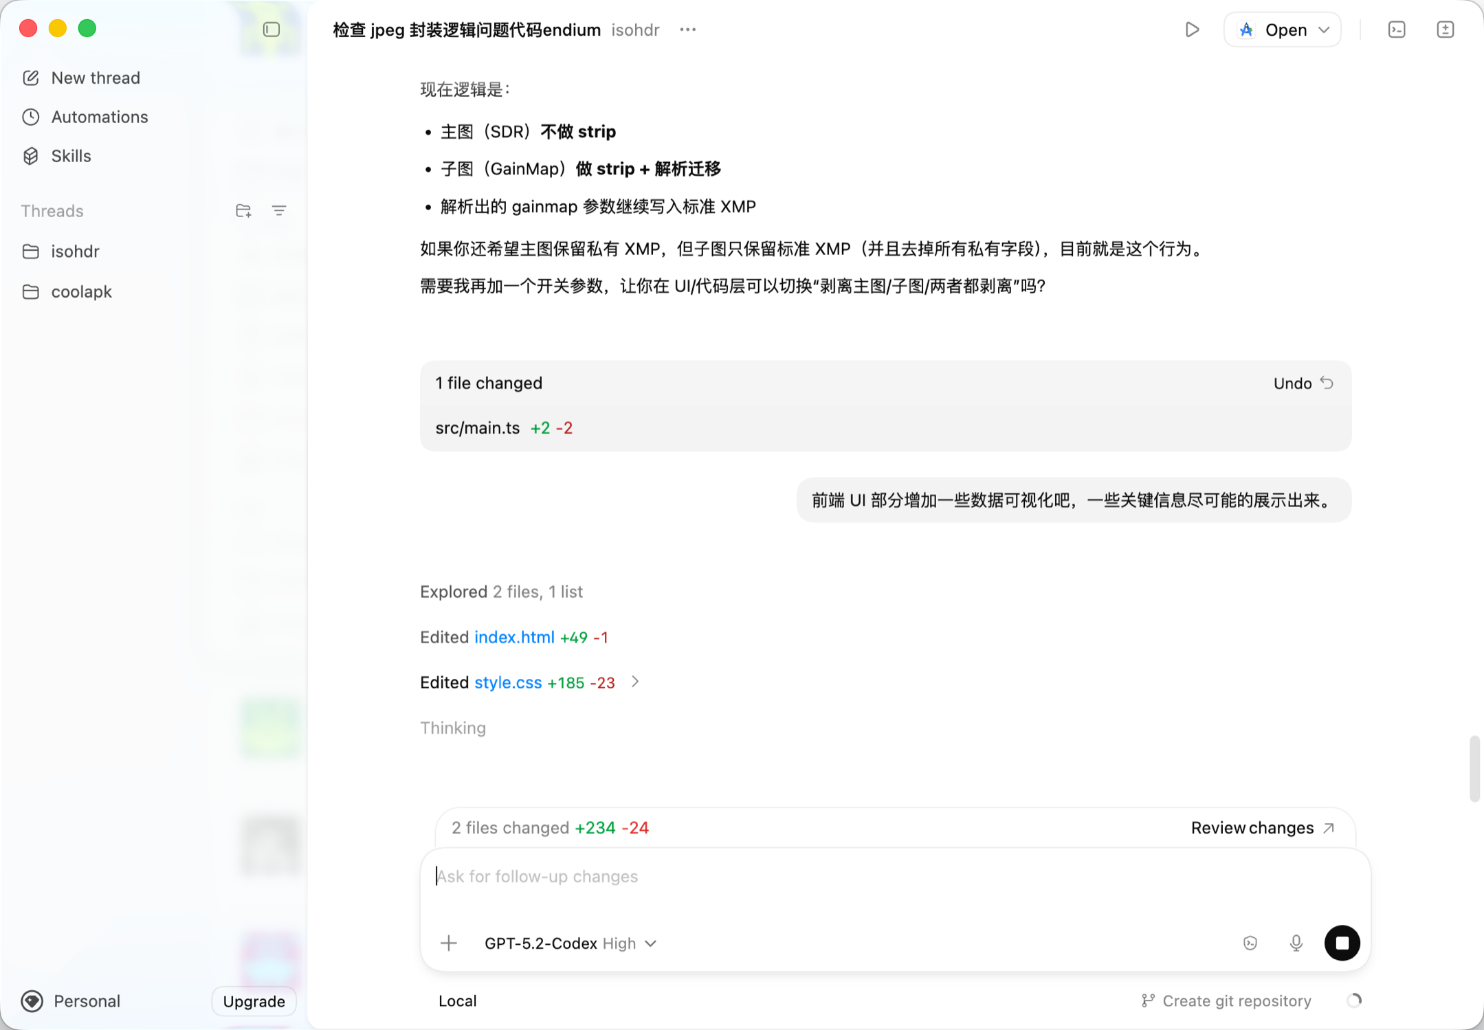The height and width of the screenshot is (1030, 1484).
Task: Click the new folder icon in Threads
Action: (243, 211)
